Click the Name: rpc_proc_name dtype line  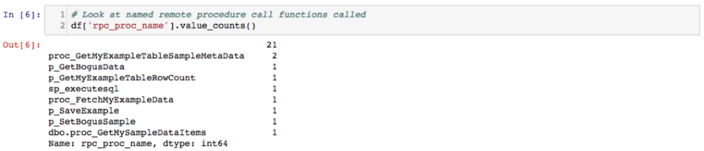pyautogui.click(x=138, y=143)
